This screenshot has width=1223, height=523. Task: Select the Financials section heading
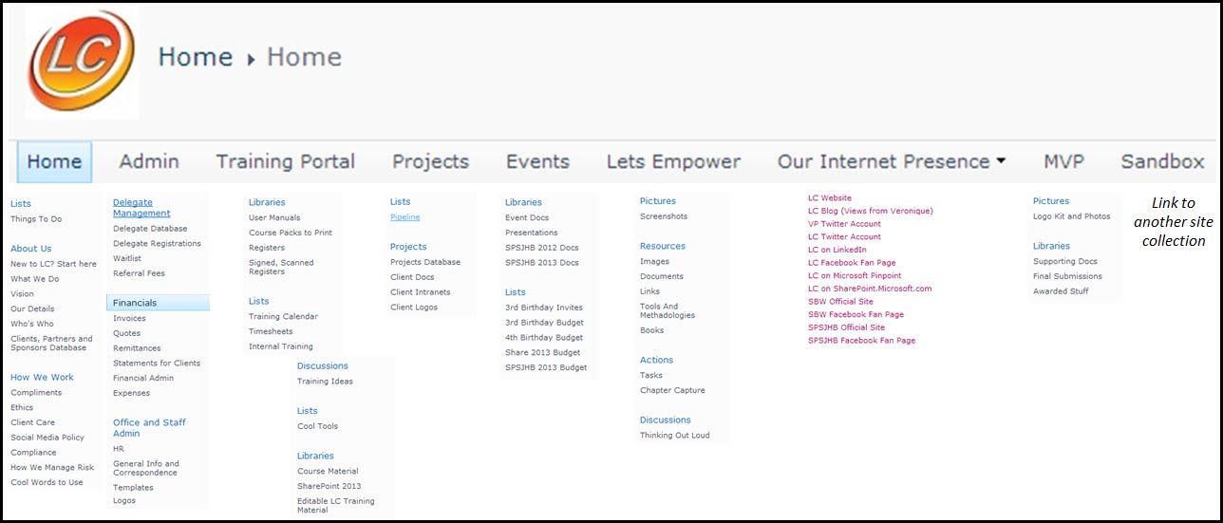(135, 303)
